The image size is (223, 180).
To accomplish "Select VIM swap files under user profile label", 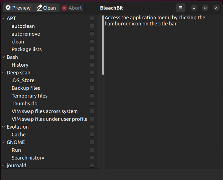I will click(x=49, y=119).
